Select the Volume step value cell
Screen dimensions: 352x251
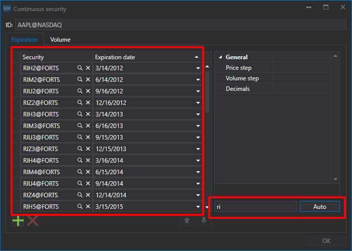point(302,78)
